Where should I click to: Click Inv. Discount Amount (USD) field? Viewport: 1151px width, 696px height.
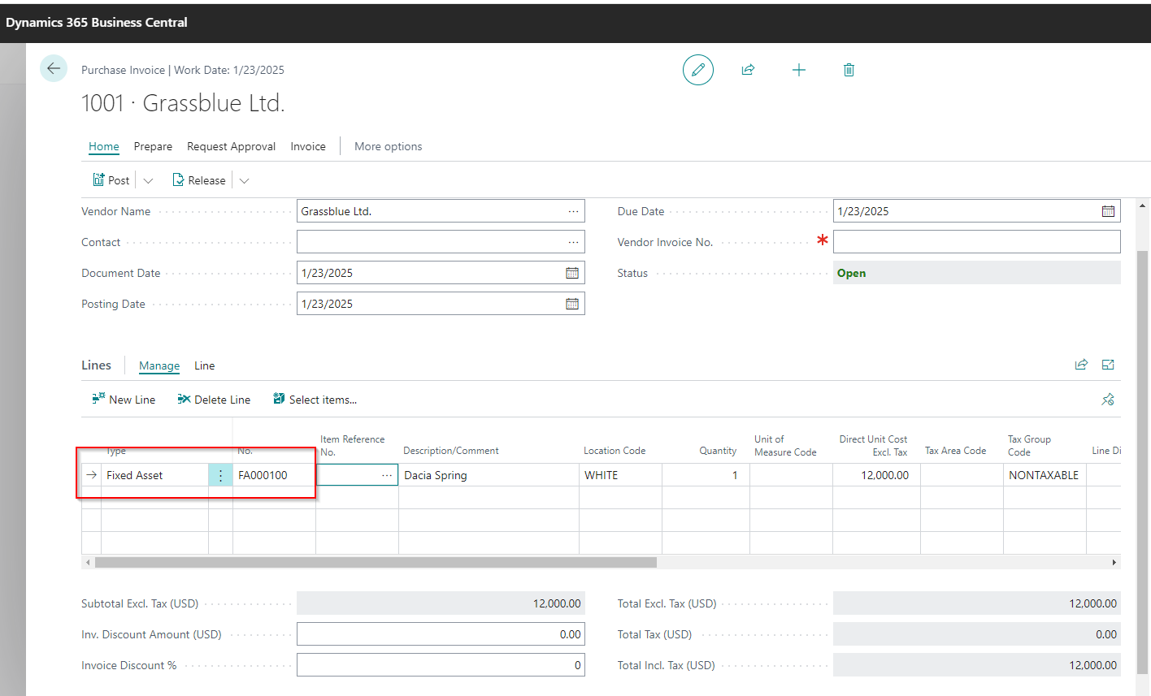[x=441, y=634]
